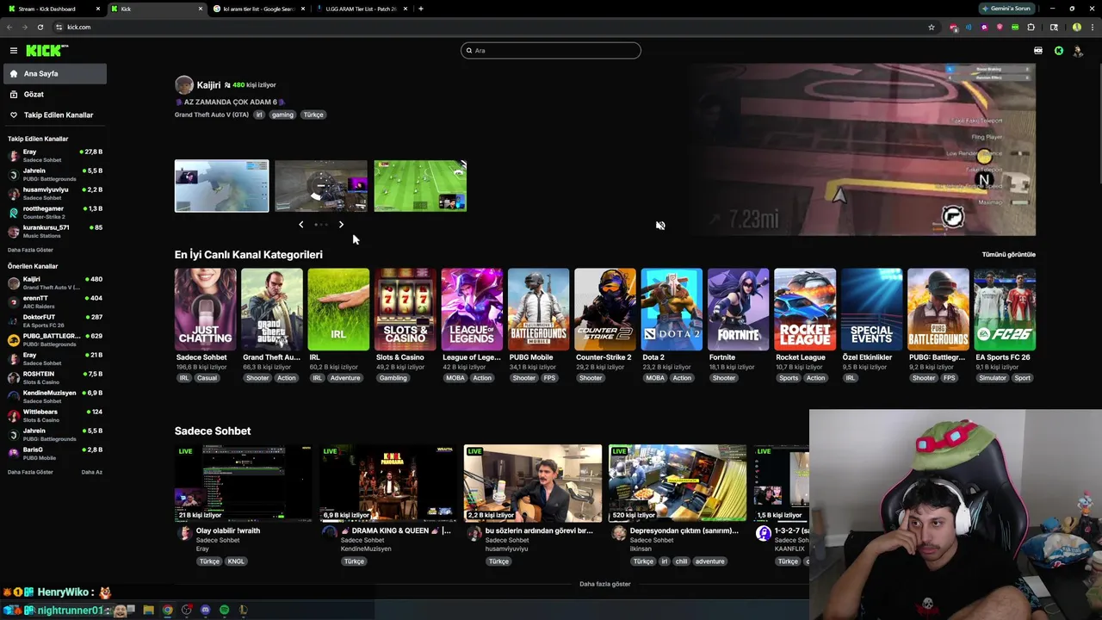Click the gaming tag under Kaijiri

coord(282,115)
